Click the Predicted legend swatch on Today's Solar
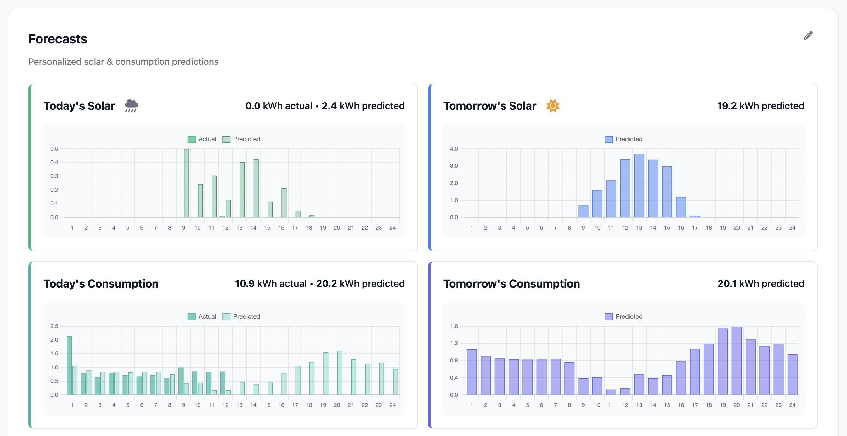The width and height of the screenshot is (847, 436). click(x=226, y=139)
